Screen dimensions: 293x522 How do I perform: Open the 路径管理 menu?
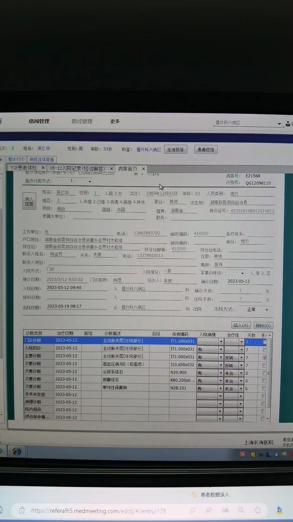click(82, 122)
